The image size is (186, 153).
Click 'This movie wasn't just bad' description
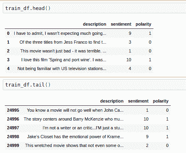pos(63,51)
